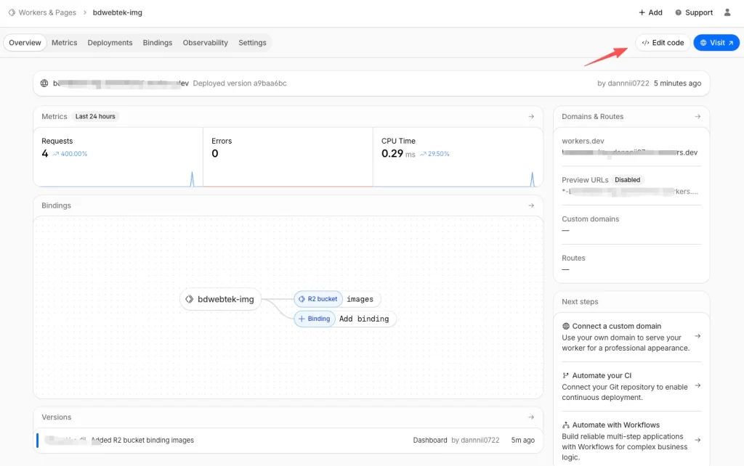This screenshot has width=744, height=466.
Task: Click arrow beside Automate with Workflows
Action: [697, 441]
